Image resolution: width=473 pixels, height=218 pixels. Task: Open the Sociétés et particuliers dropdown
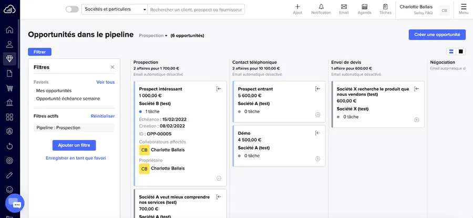tap(114, 9)
